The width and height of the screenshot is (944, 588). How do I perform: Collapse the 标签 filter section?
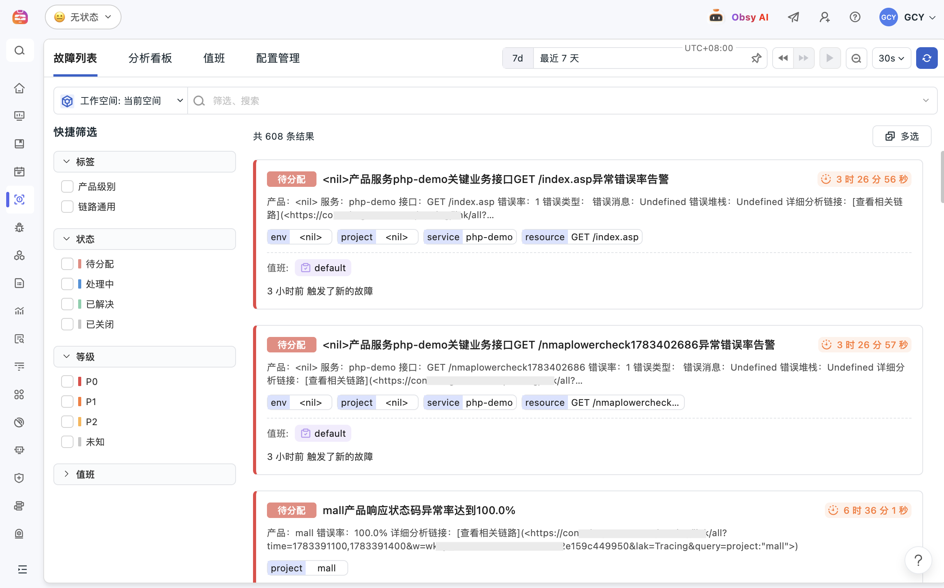click(x=145, y=162)
